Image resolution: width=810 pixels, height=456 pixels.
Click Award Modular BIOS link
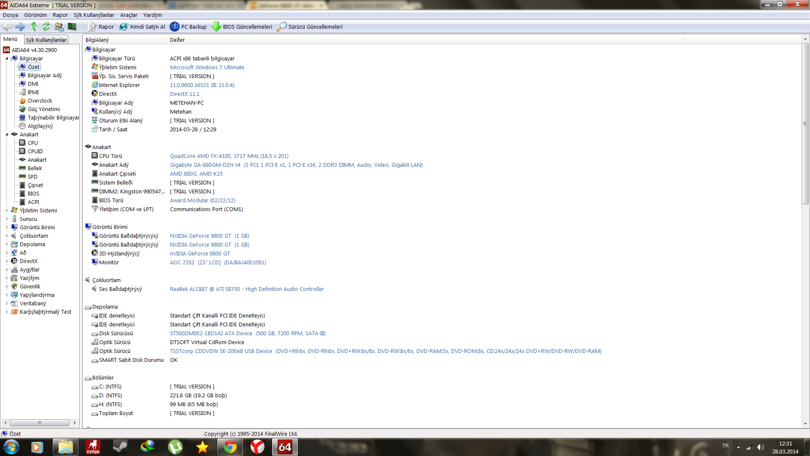tap(202, 200)
